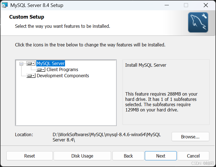The height and width of the screenshot is (167, 216).
Task: Proceed with the Next button
Action: pyautogui.click(x=161, y=156)
